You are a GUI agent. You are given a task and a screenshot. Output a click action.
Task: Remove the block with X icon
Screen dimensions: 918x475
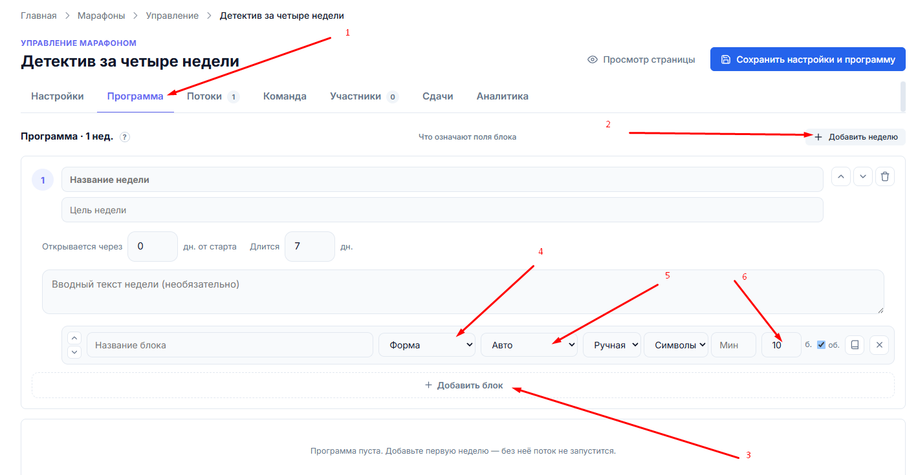click(x=879, y=345)
